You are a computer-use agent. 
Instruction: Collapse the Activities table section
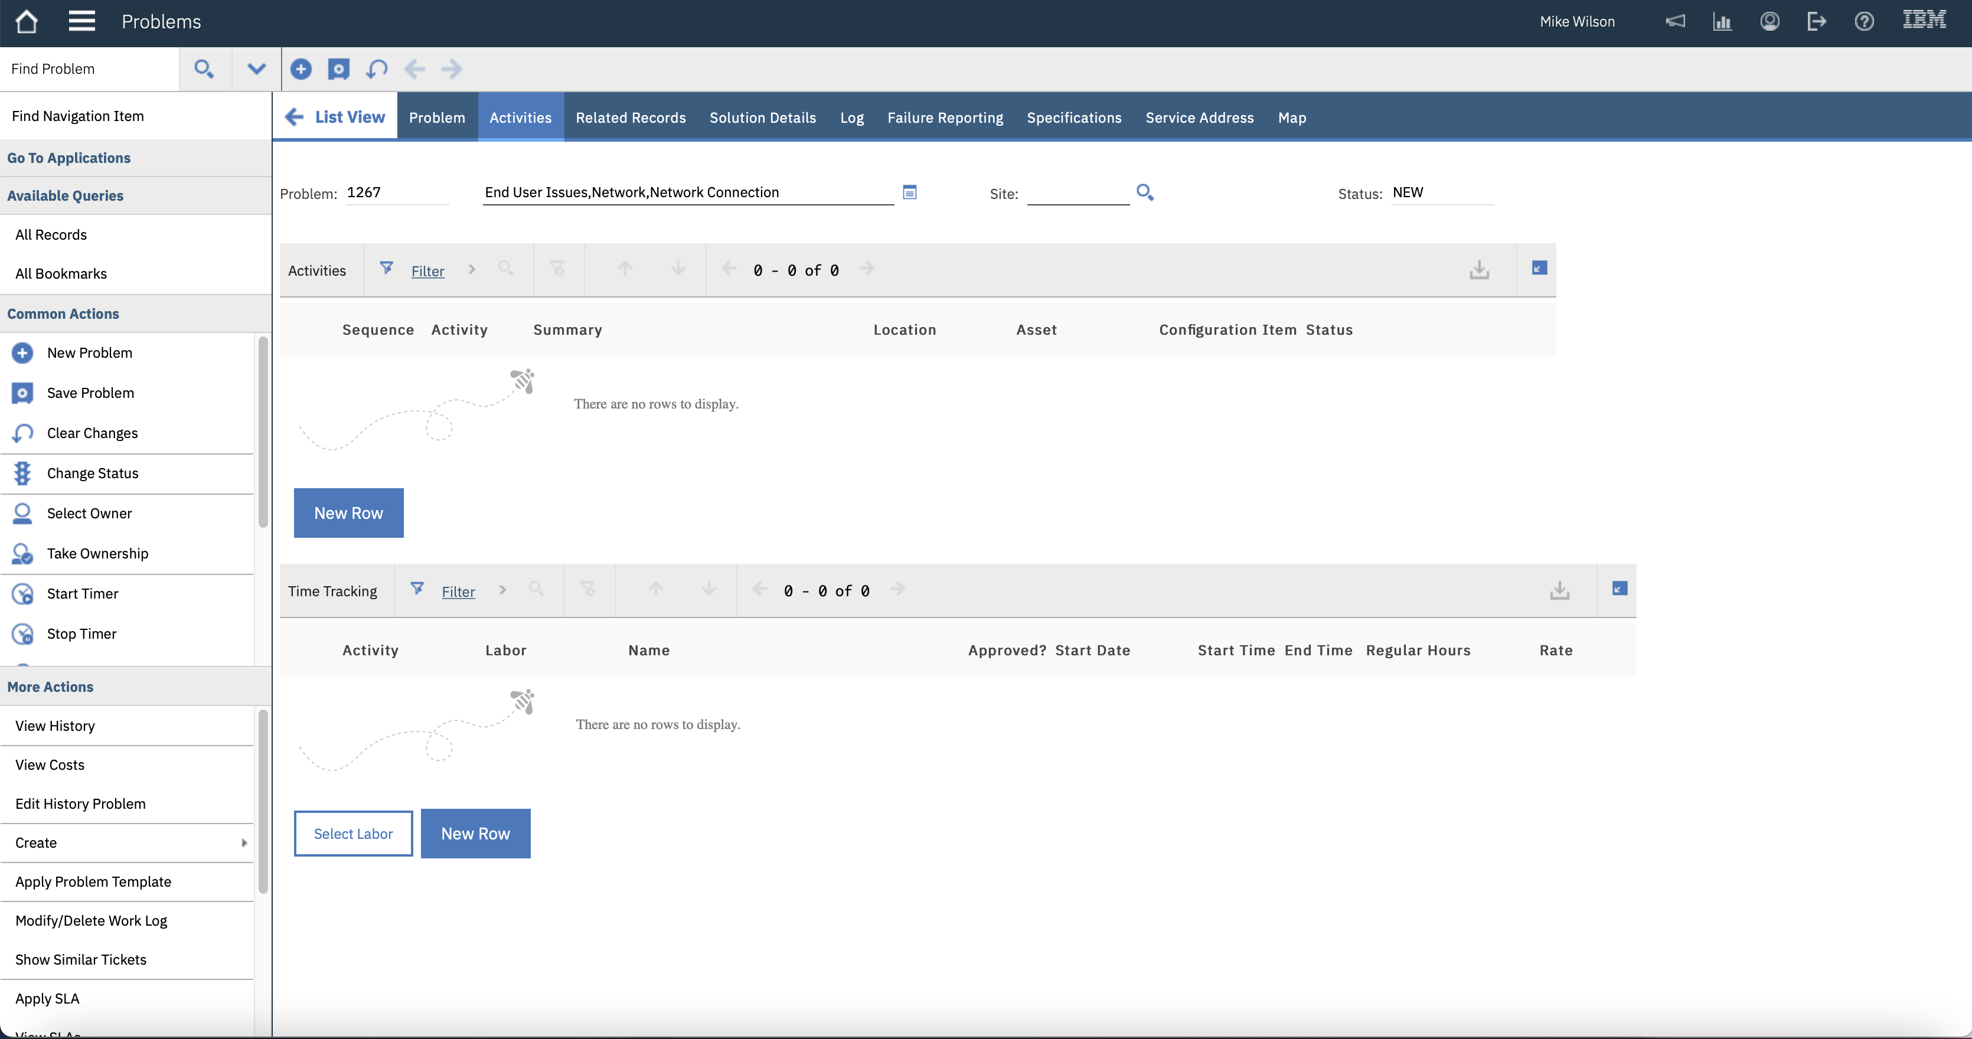pos(1539,268)
